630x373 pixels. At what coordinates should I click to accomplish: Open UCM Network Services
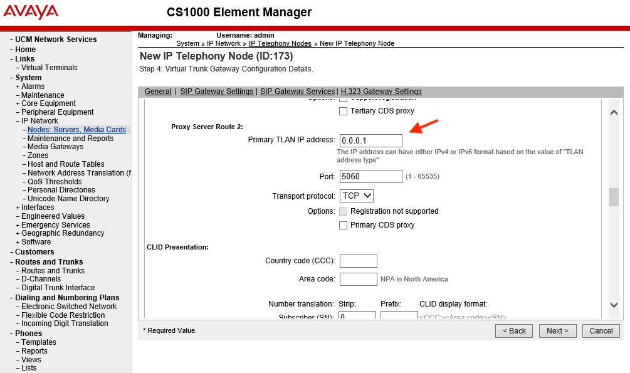(x=56, y=39)
